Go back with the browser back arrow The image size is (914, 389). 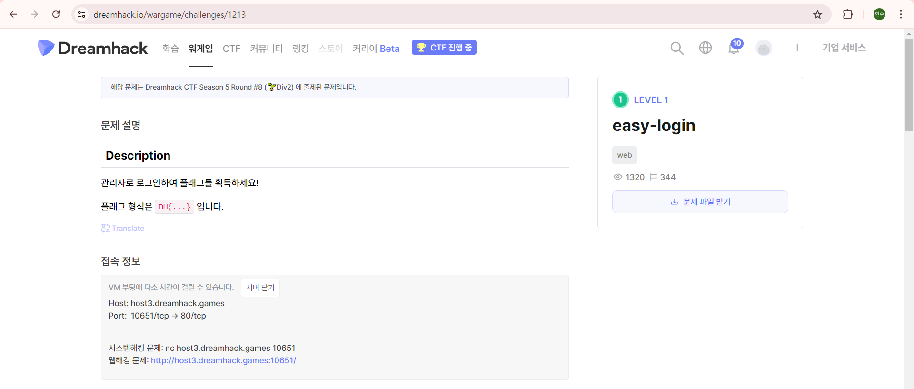click(13, 14)
